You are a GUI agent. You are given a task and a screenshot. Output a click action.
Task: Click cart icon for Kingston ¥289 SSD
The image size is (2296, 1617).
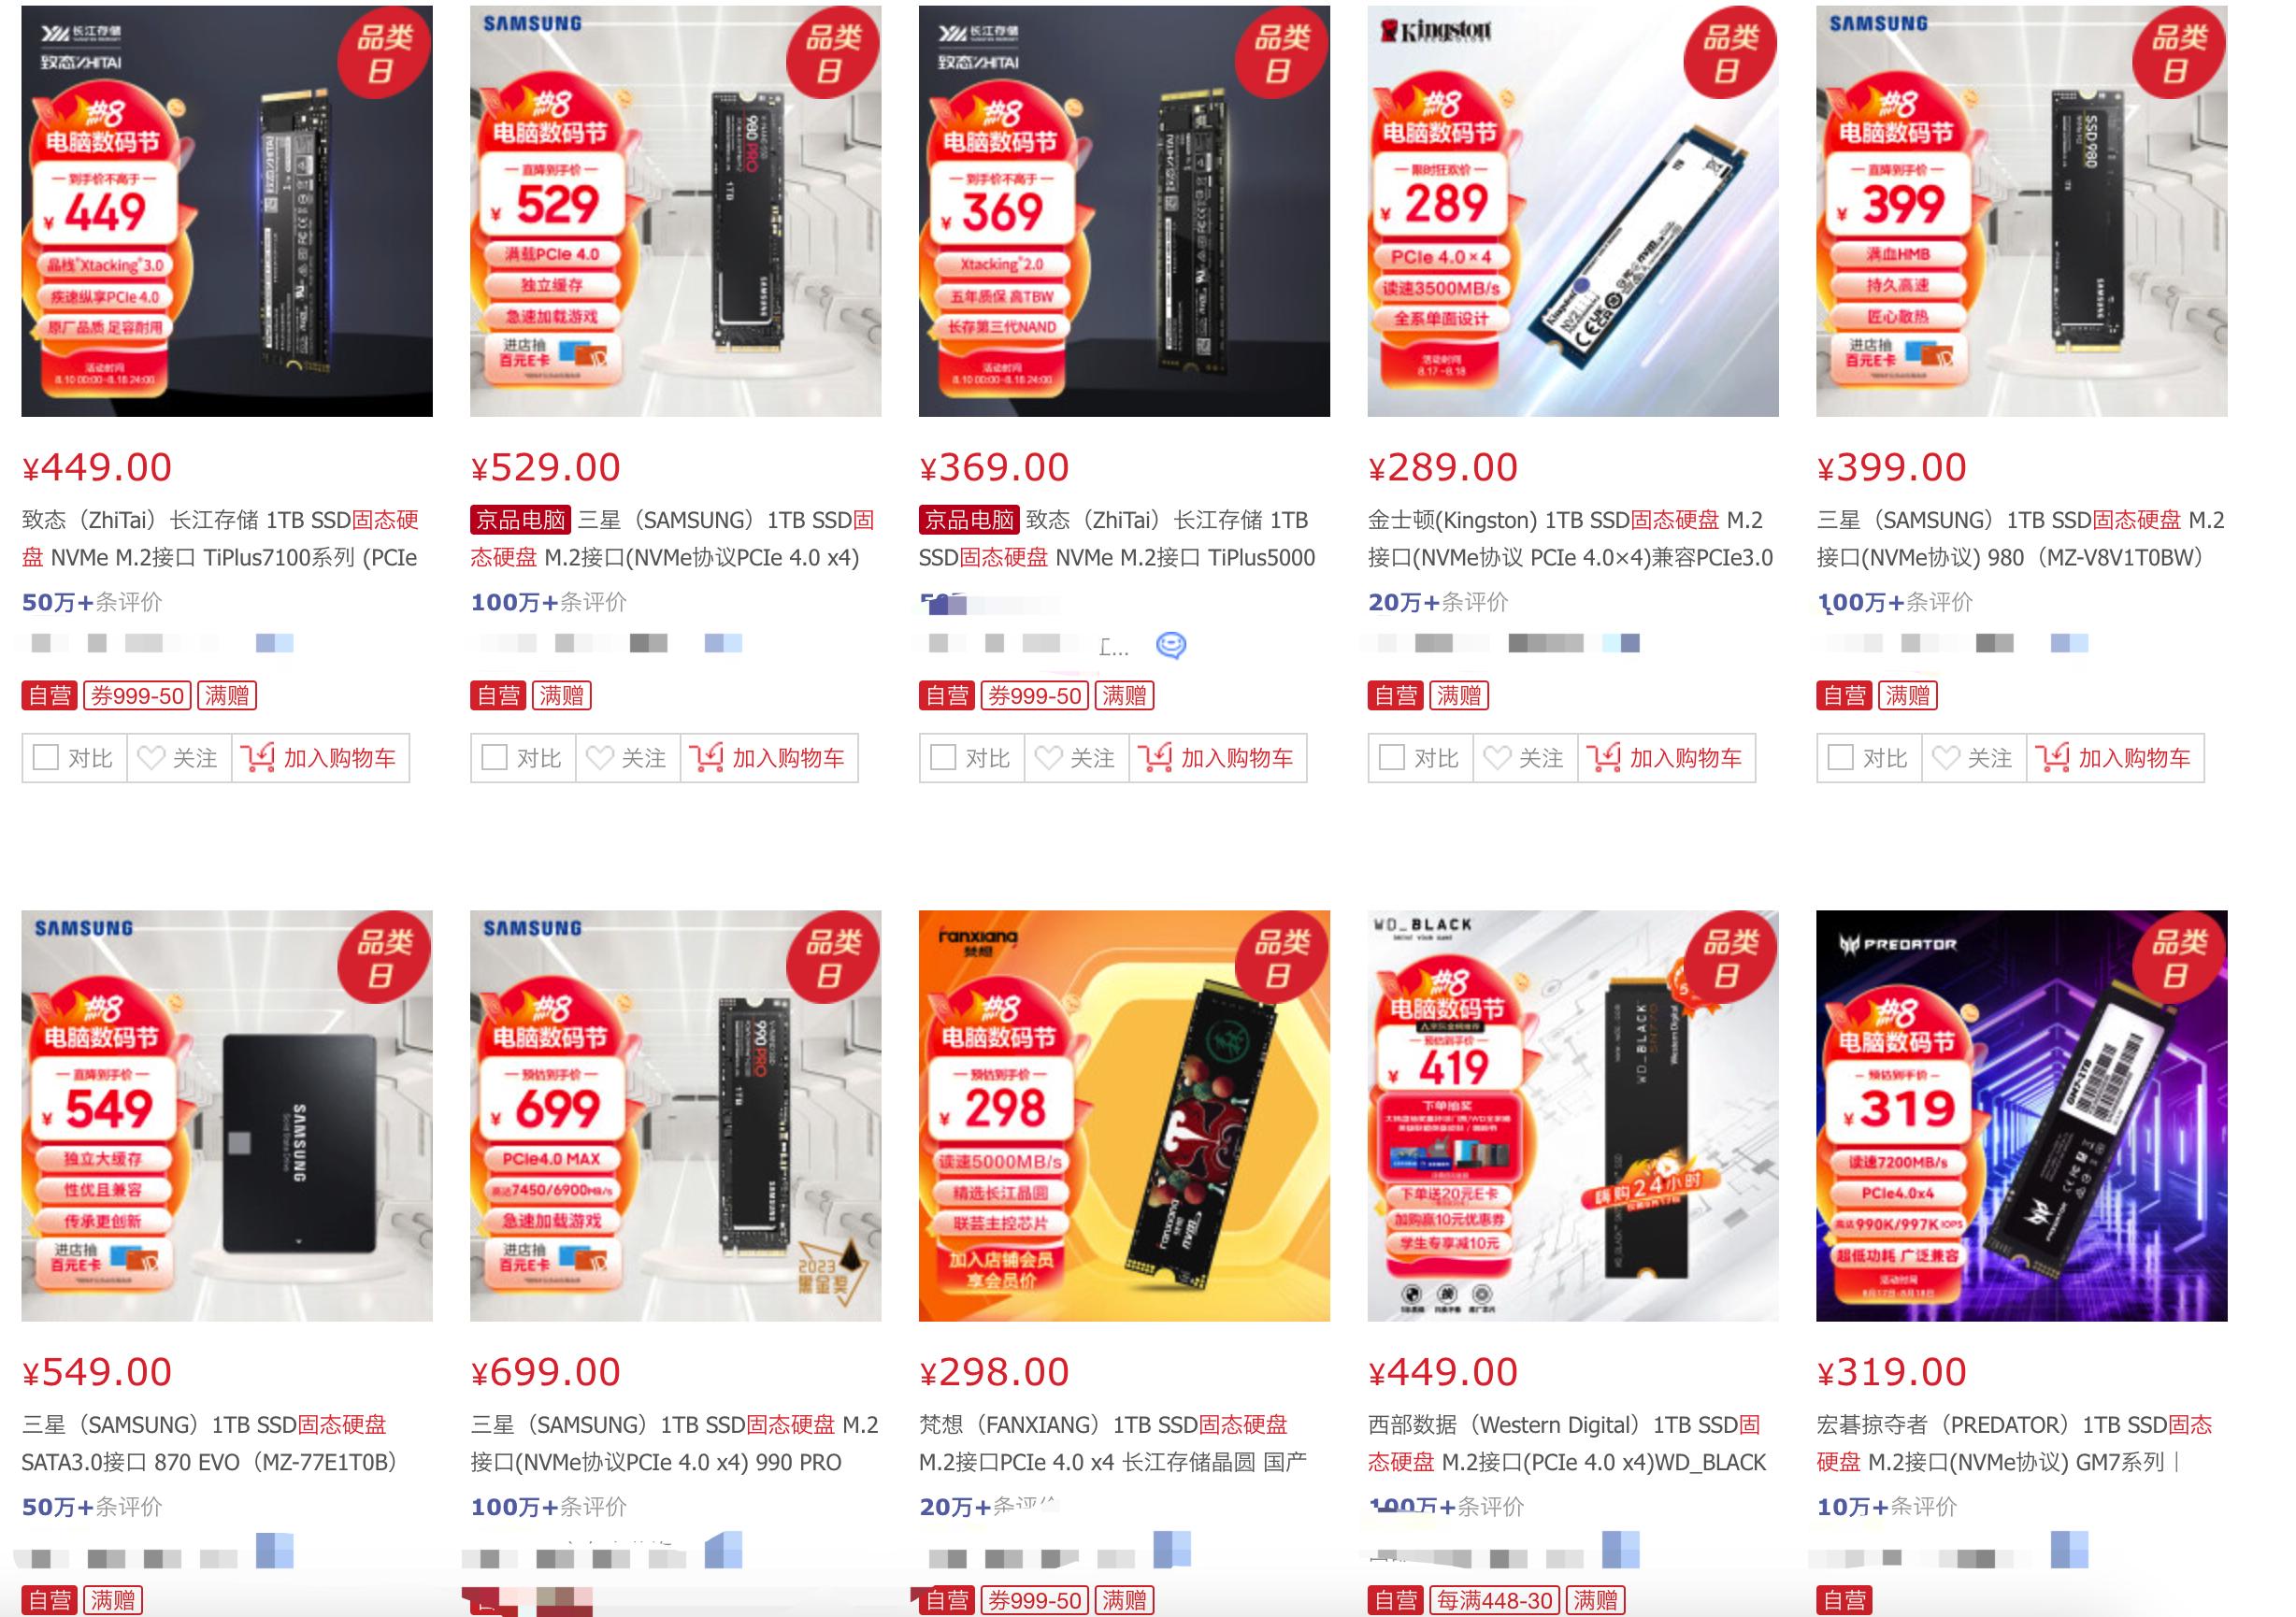coord(1603,758)
